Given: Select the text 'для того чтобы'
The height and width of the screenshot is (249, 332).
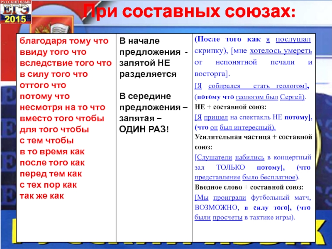Looking at the screenshot, I should point(54,129).
